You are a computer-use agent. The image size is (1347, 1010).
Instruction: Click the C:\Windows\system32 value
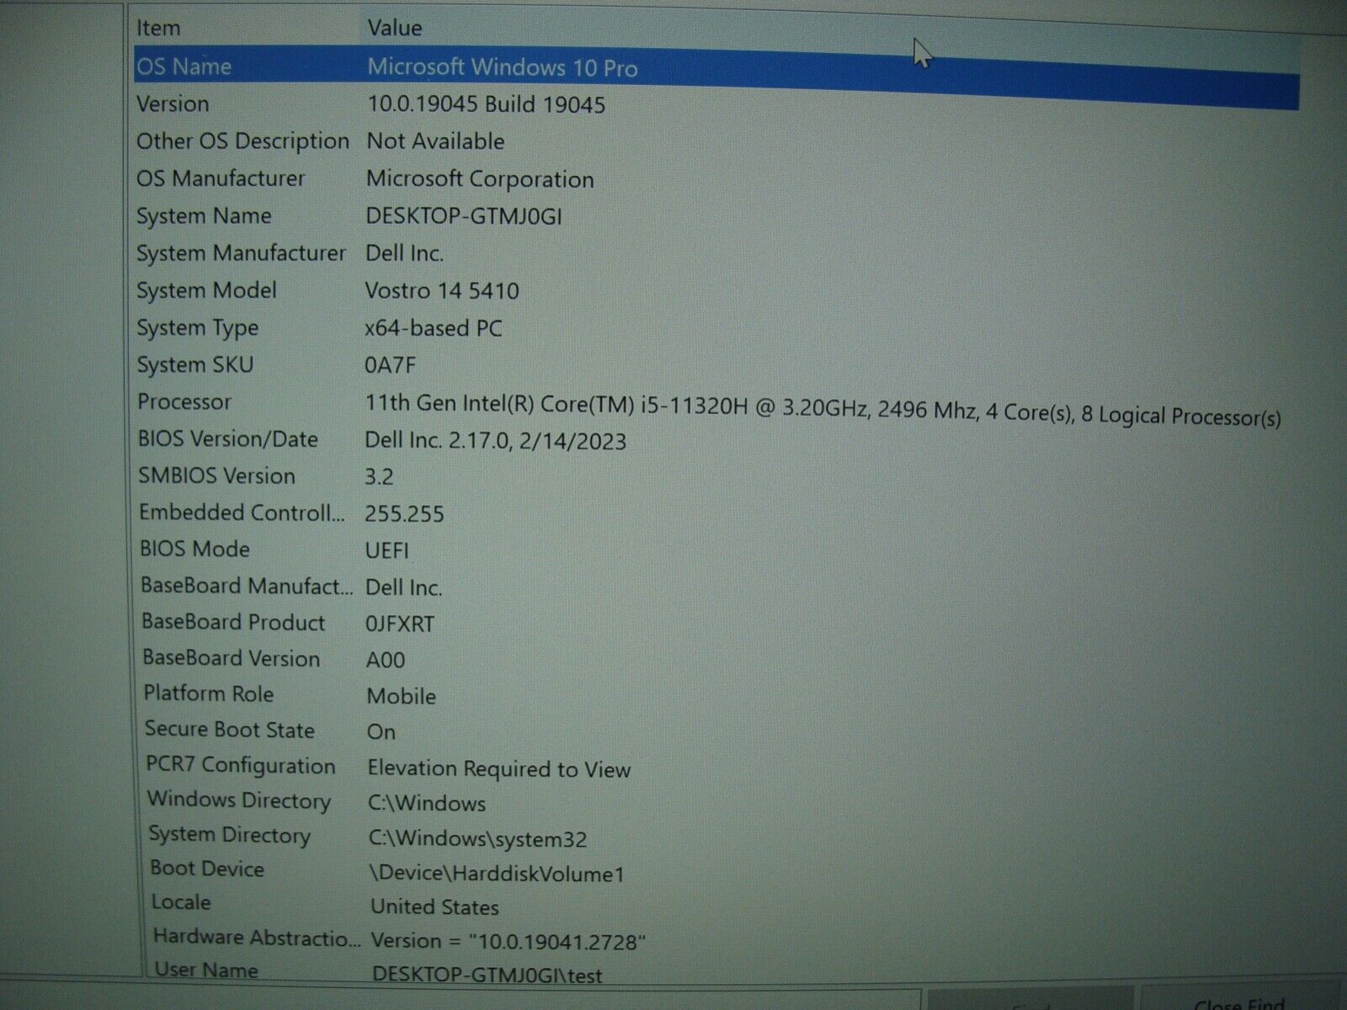click(x=478, y=838)
